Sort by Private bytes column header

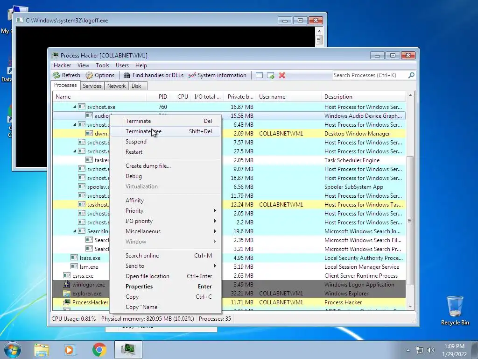click(240, 97)
